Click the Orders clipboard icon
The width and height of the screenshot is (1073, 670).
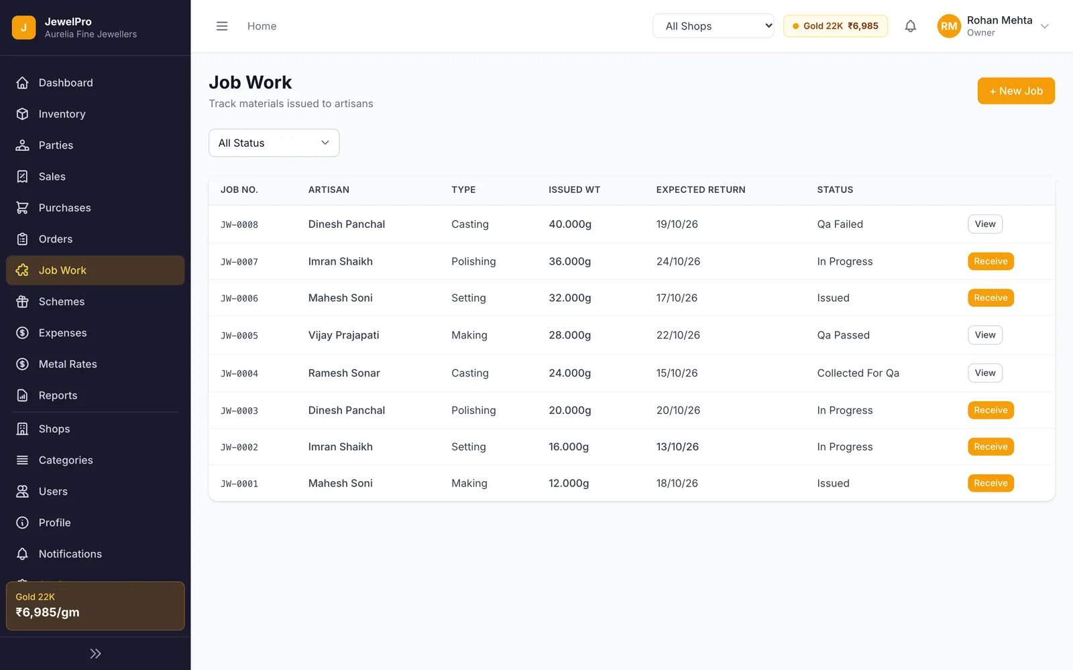tap(22, 239)
